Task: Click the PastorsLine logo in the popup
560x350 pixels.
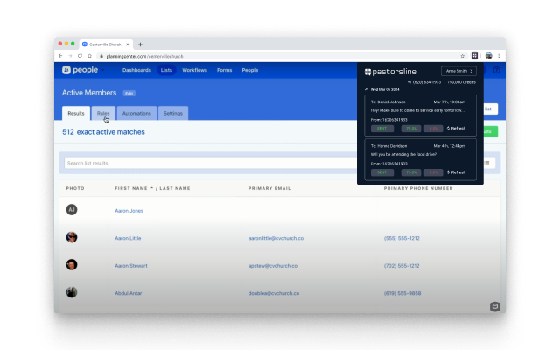Action: point(390,72)
